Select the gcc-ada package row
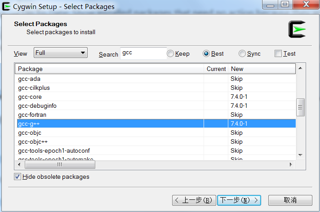320x212 pixels. [x=156, y=79]
